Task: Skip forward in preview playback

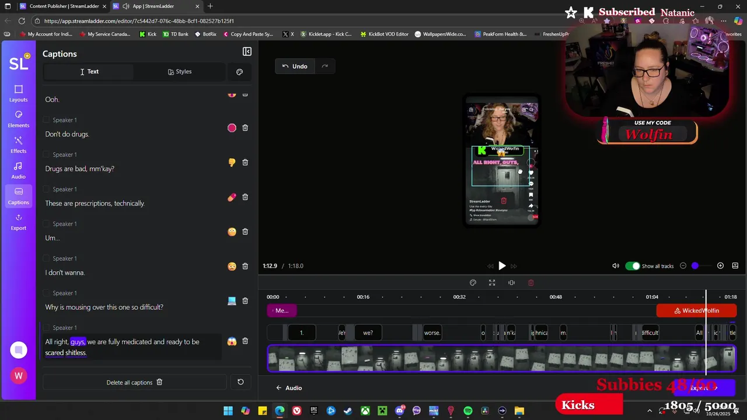Action: (514, 266)
